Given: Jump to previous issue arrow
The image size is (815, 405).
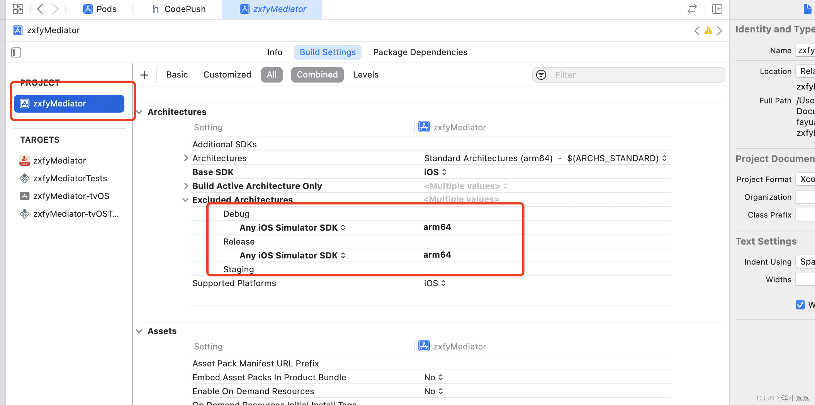Looking at the screenshot, I should click(697, 30).
